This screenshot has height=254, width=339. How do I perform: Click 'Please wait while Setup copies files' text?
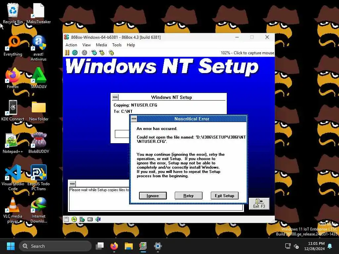click(99, 190)
